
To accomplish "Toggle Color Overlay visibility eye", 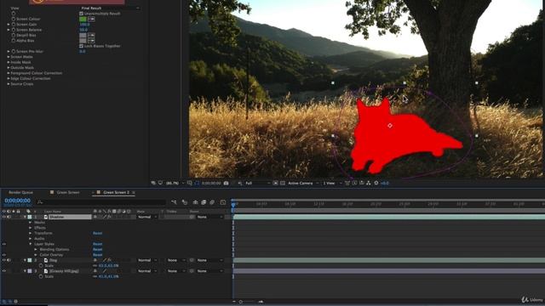I will [x=4, y=255].
